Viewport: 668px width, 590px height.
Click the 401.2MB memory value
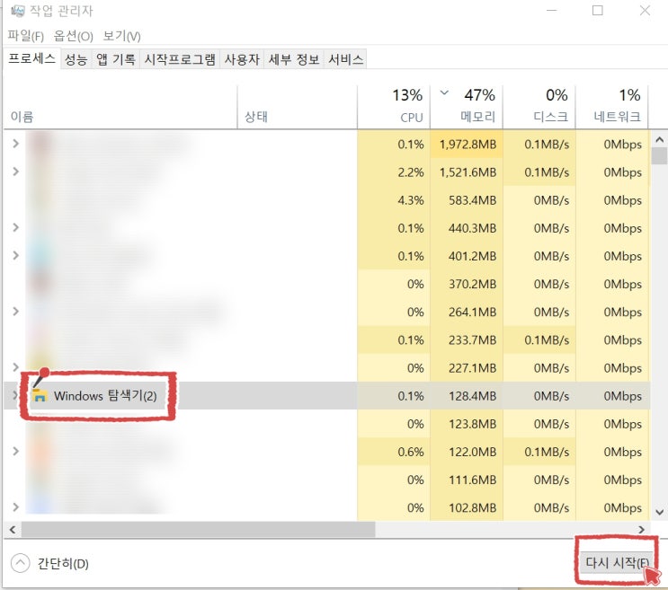point(473,256)
